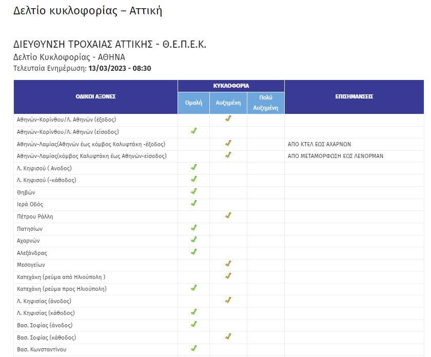The image size is (431, 357).
Task: Click the green checkmark for Αλεξάνδρας
Action: [193, 252]
